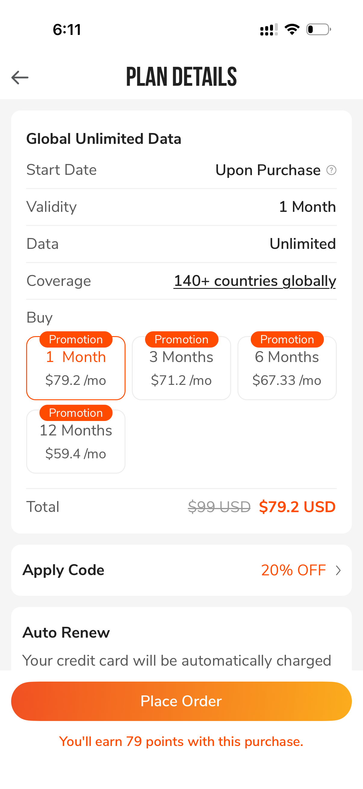
Task: Select the 6 Months plan option
Action: (287, 368)
